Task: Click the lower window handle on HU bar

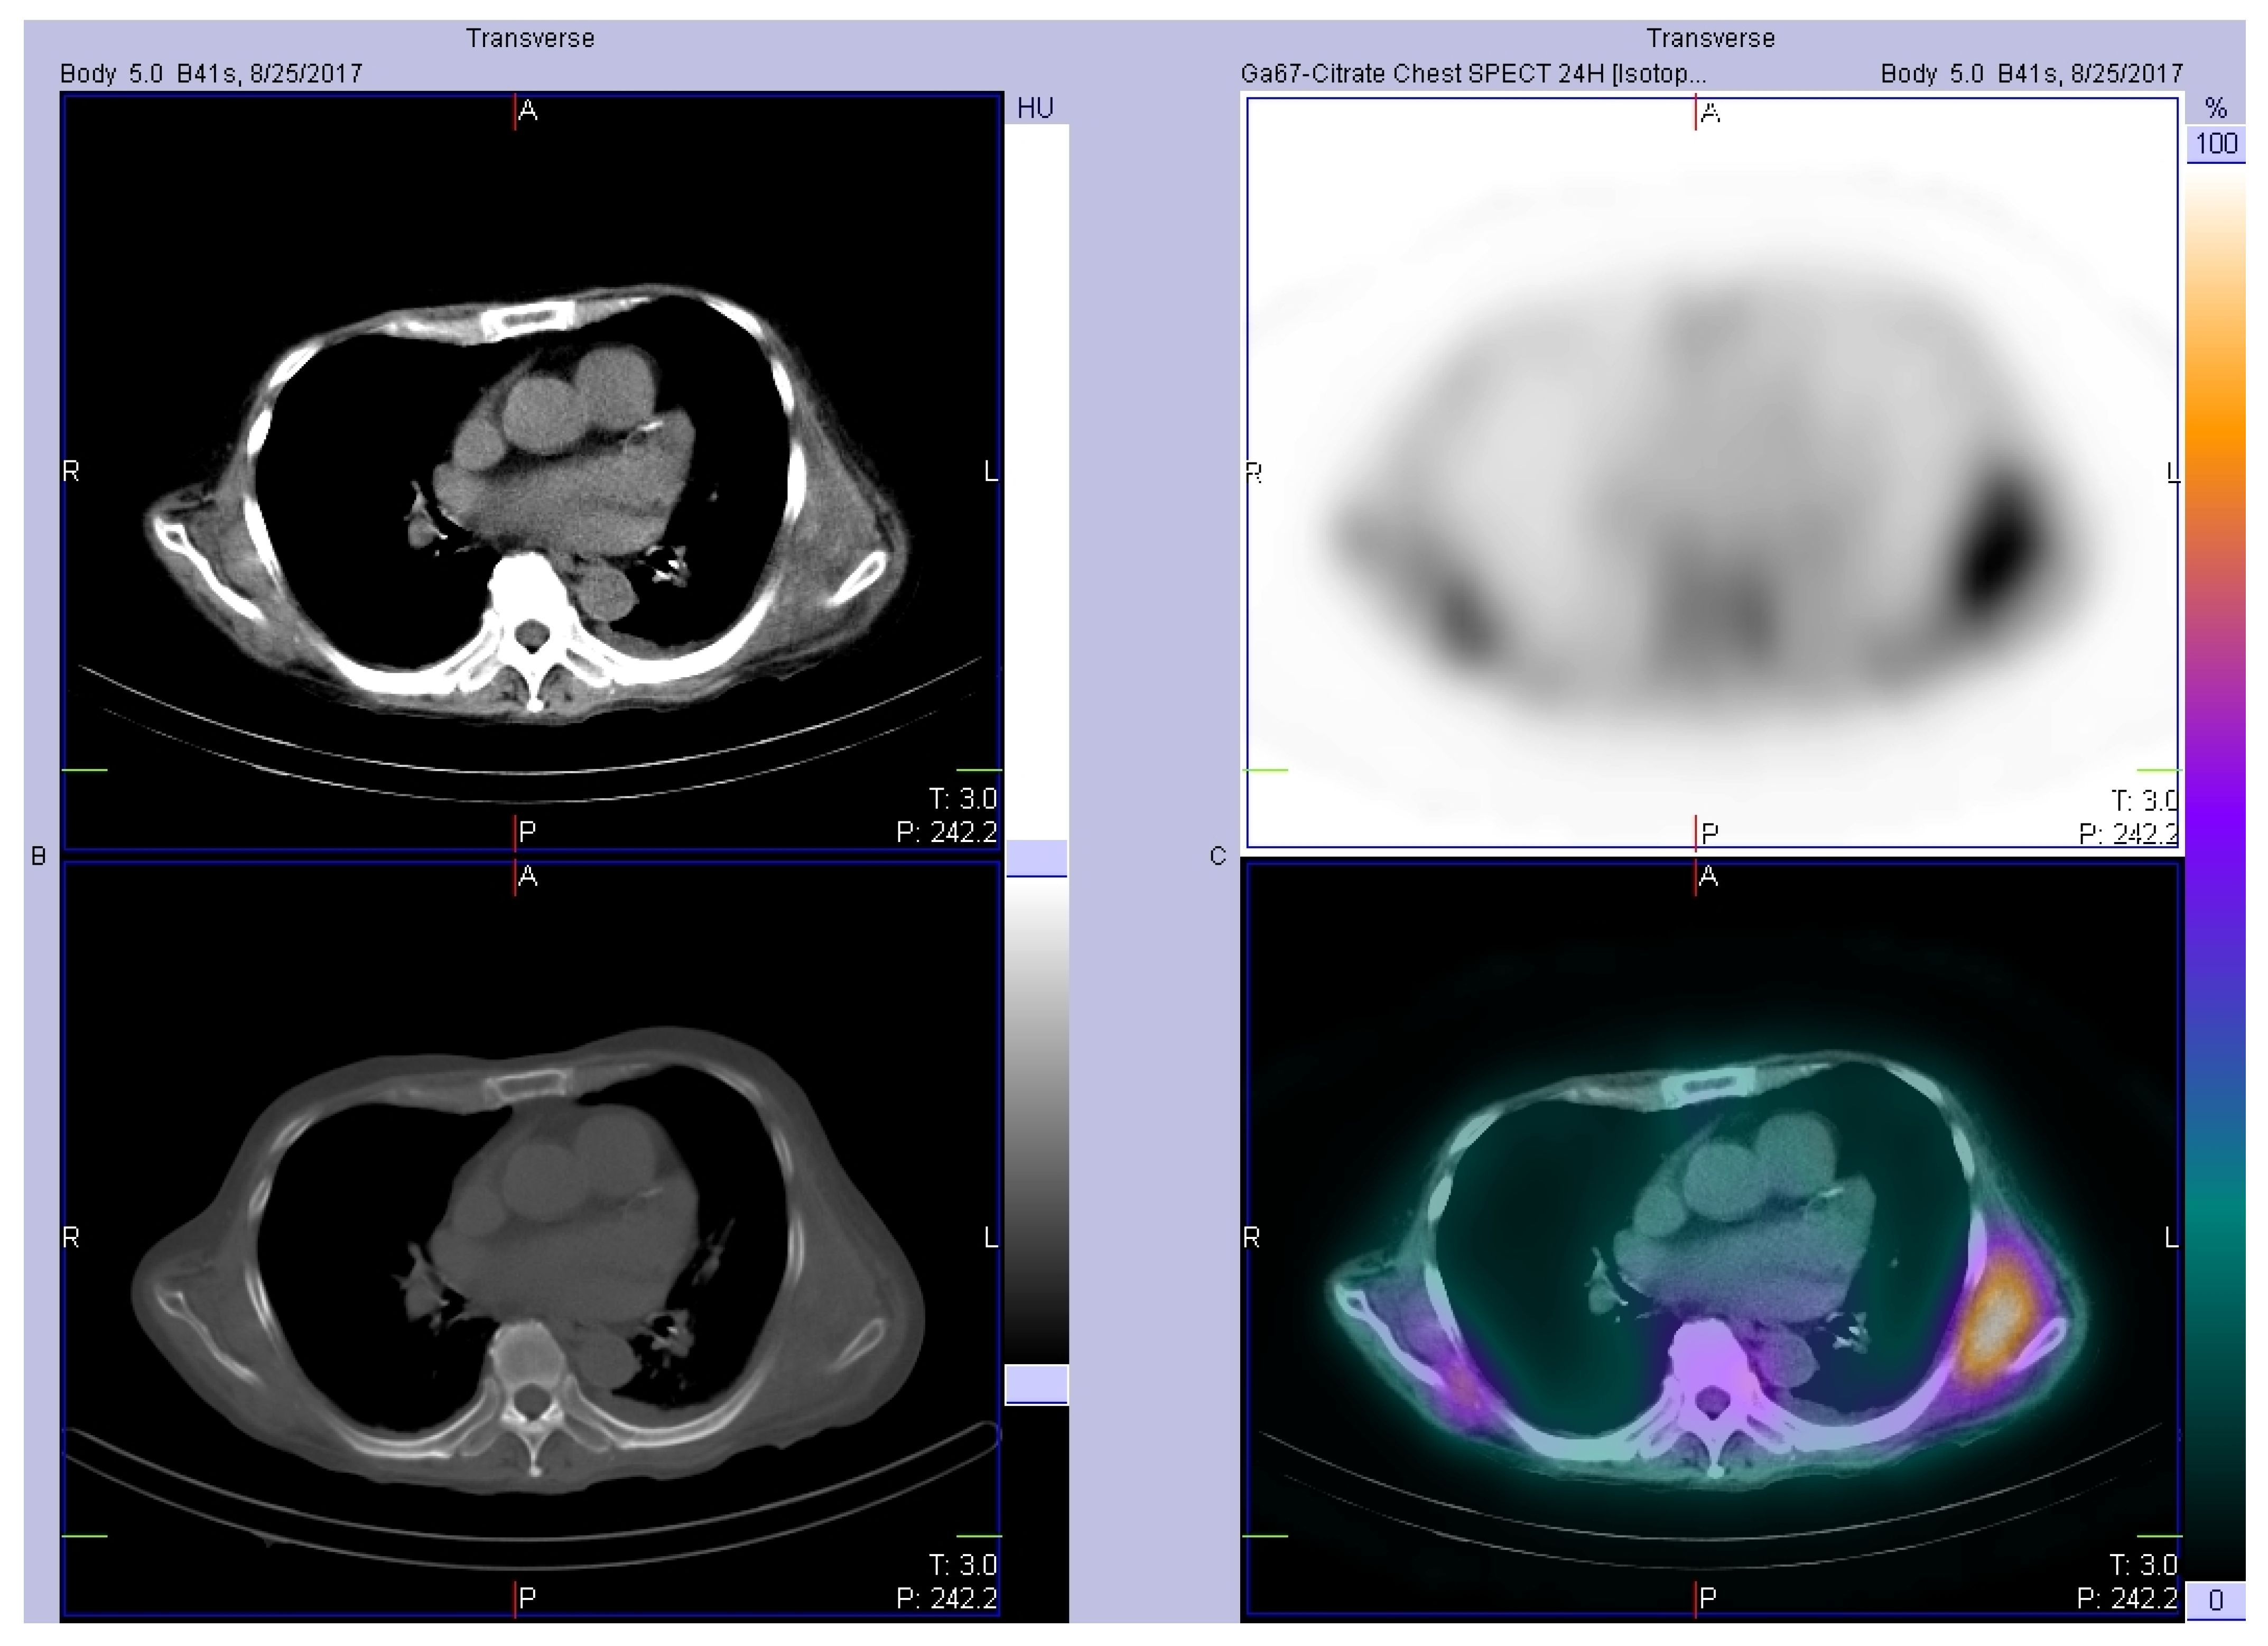Action: pyautogui.click(x=1036, y=1384)
